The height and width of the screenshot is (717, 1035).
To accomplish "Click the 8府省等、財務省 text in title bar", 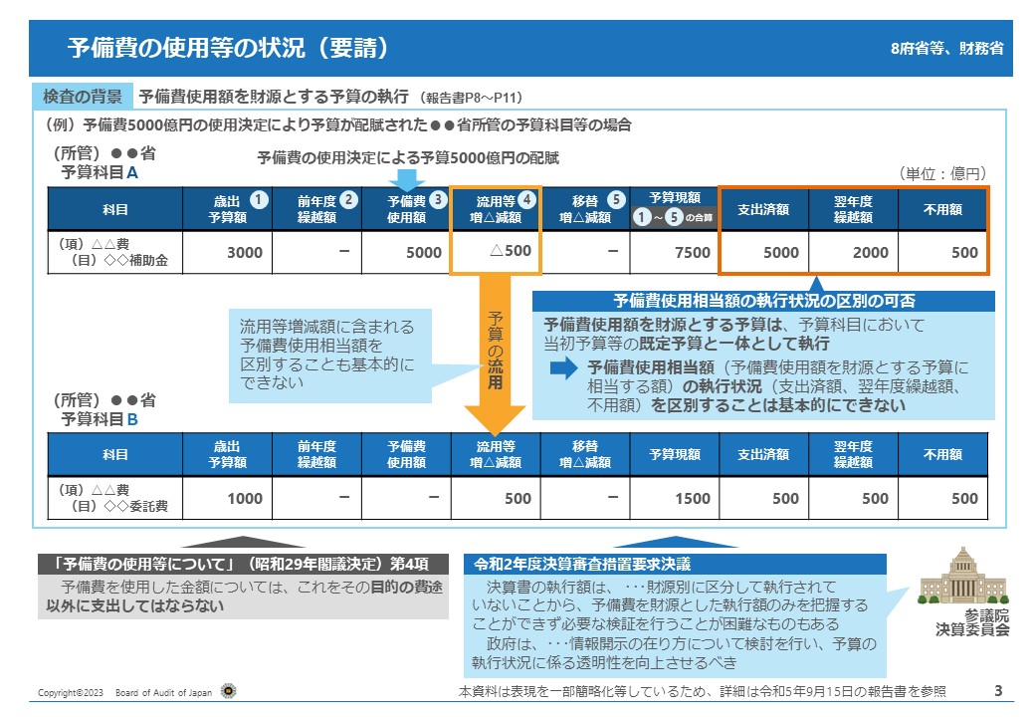I will pos(946,49).
